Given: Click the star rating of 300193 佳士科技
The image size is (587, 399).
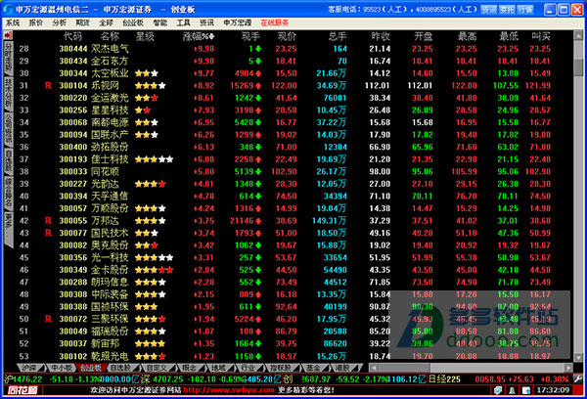Looking at the screenshot, I should 154,159.
